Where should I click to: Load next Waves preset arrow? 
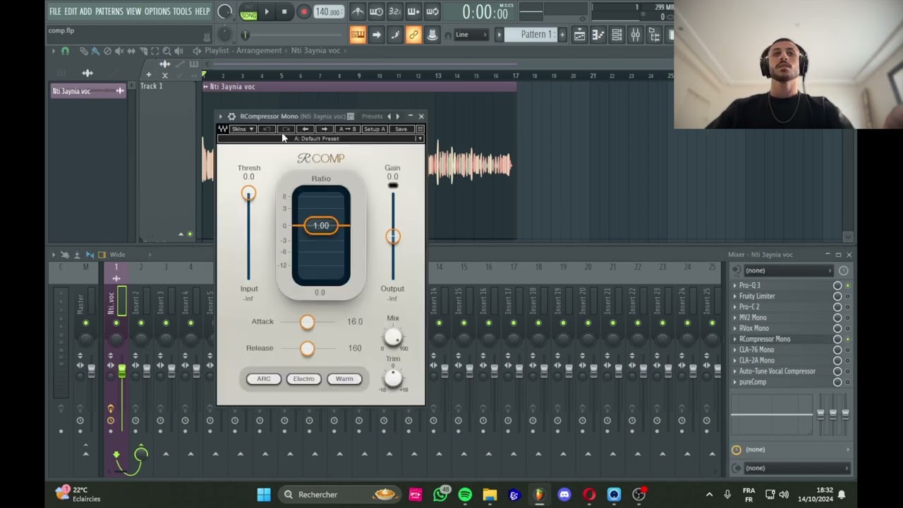324,129
